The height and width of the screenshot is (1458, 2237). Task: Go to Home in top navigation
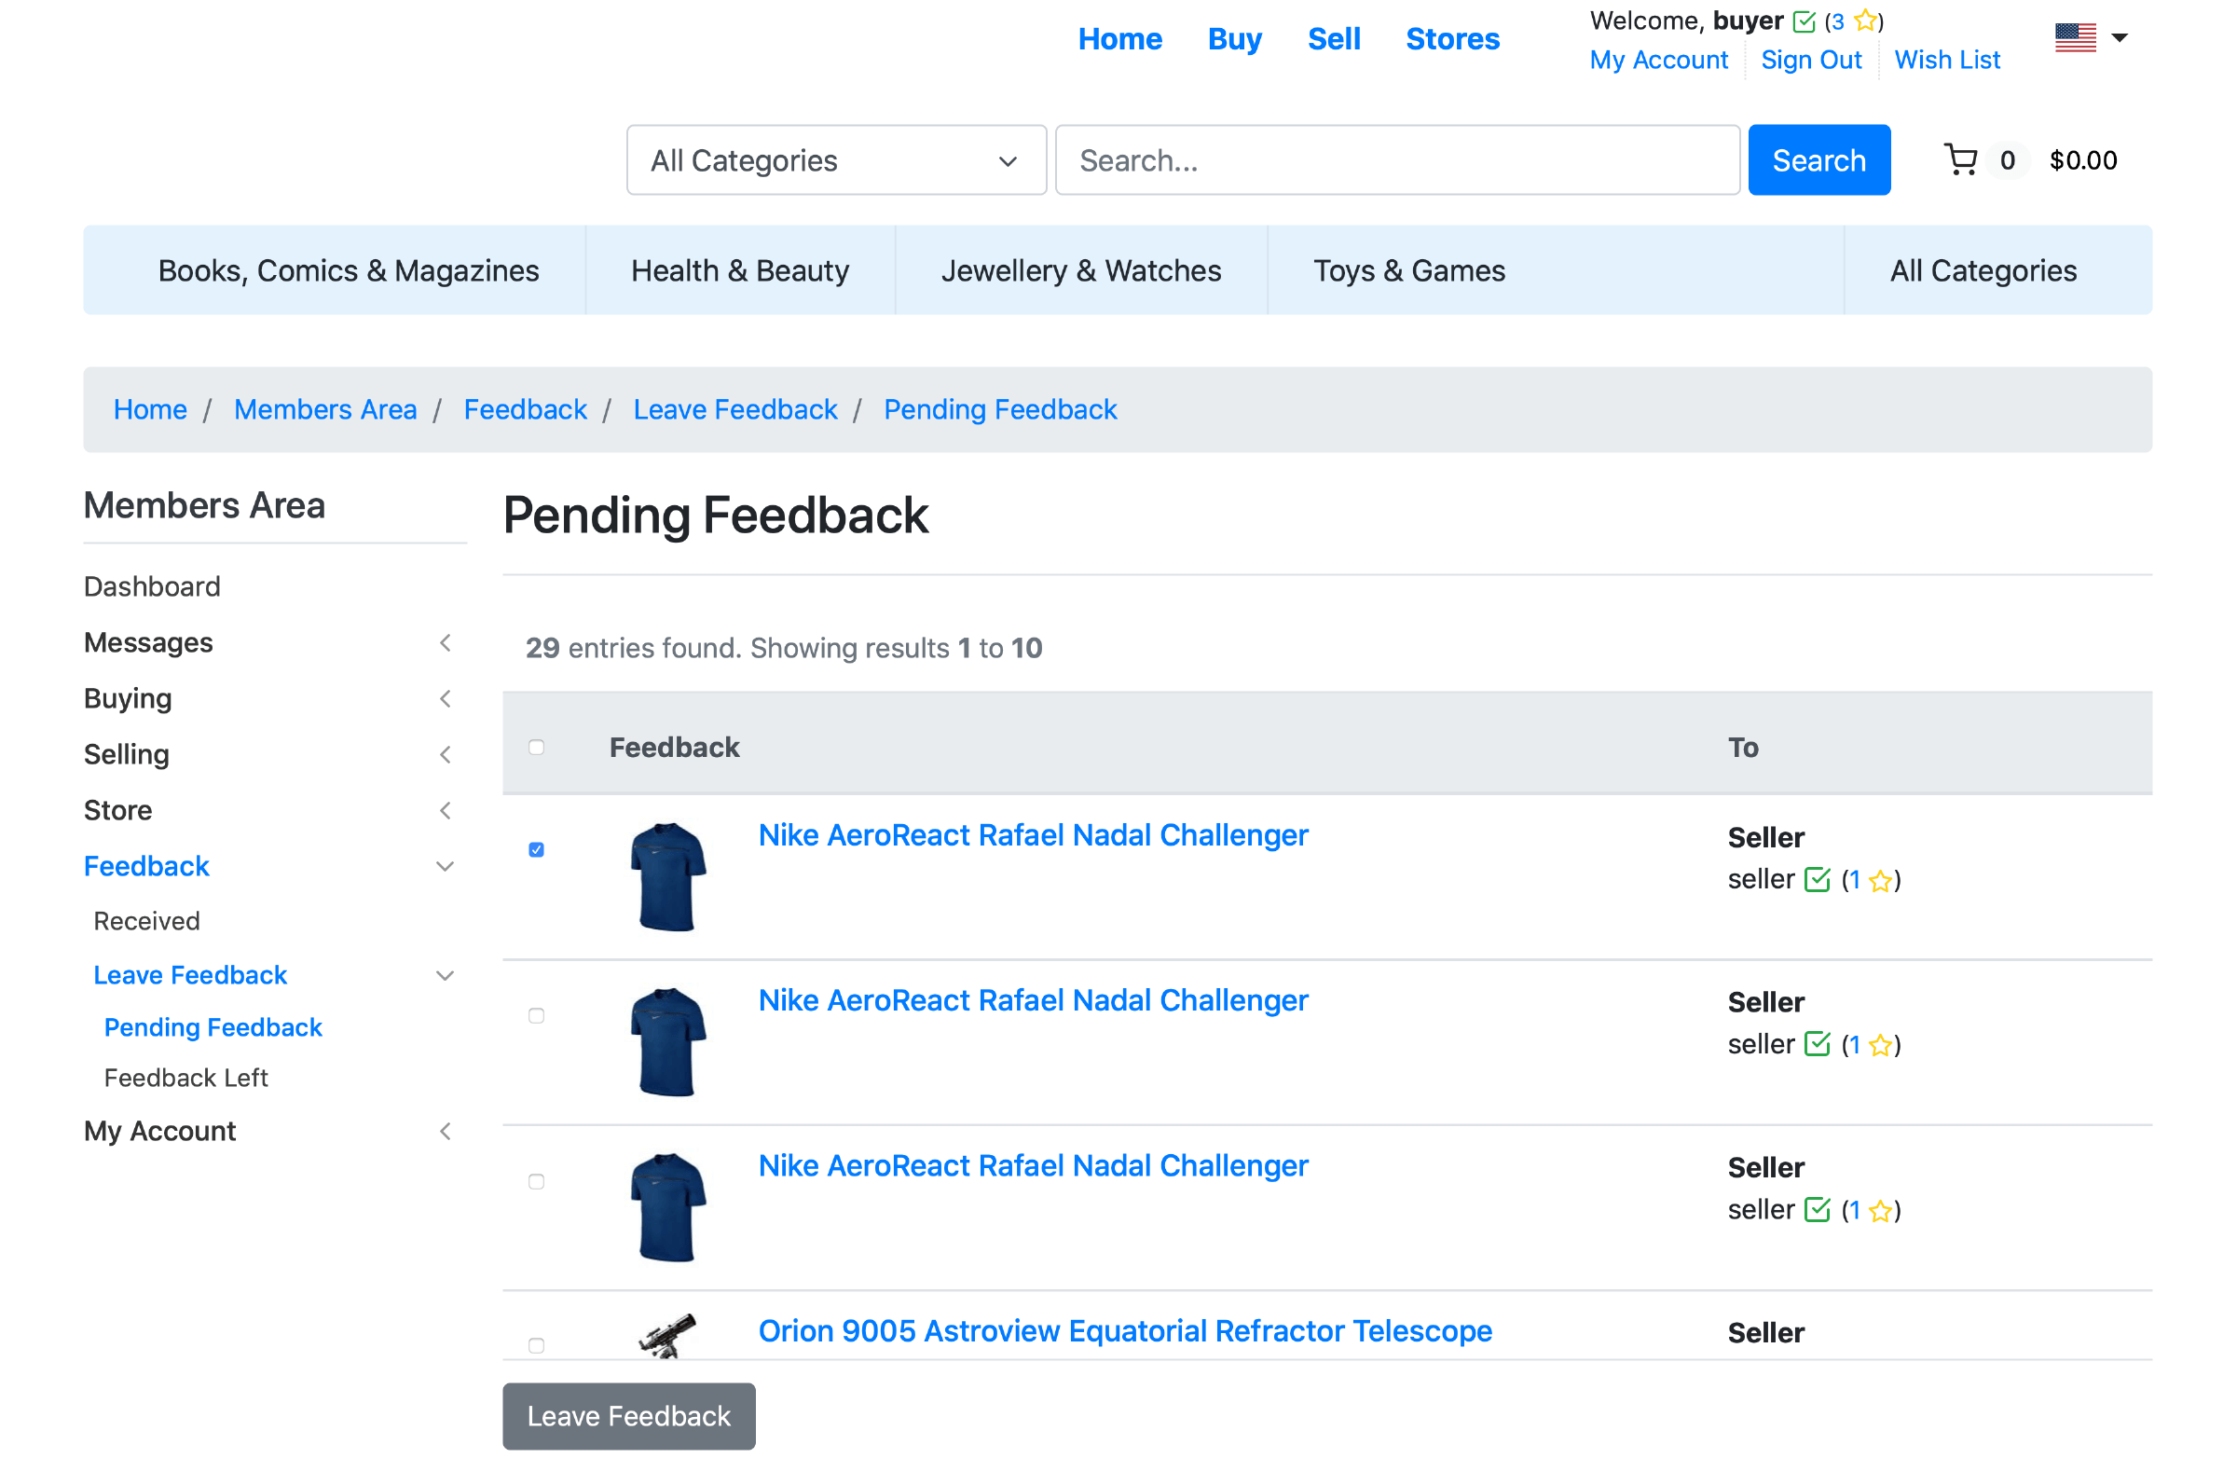pos(1119,38)
